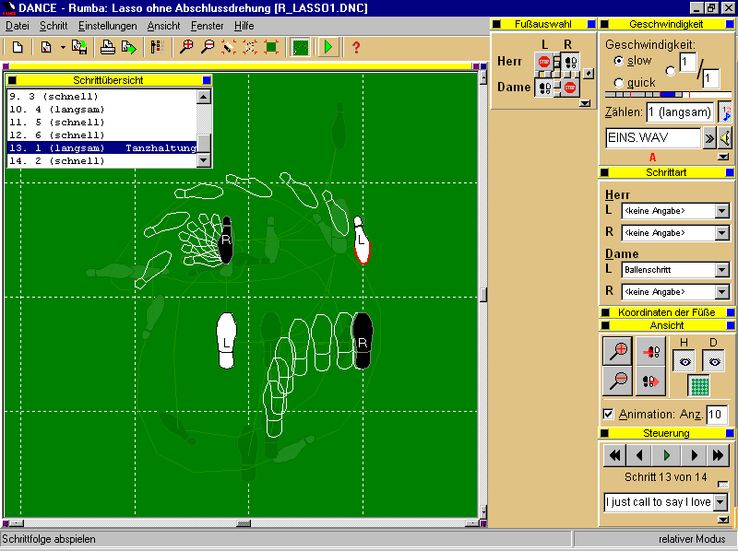Click the feet with the left-pointing arrow icon
Viewport: 738px width, 551px height.
(650, 351)
